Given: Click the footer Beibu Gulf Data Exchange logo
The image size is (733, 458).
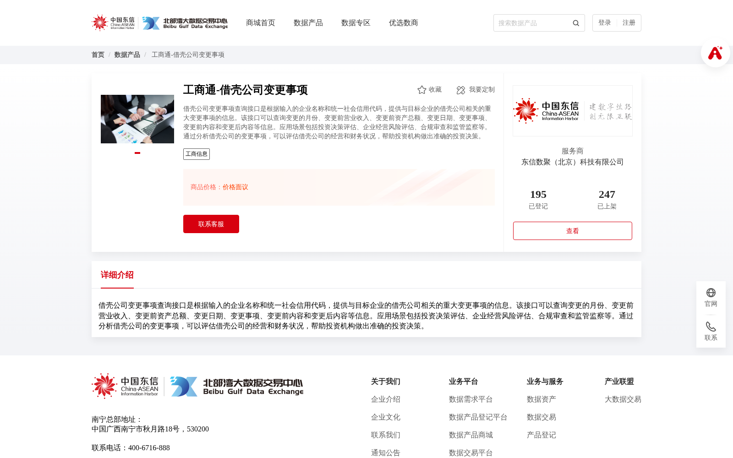Looking at the screenshot, I should [237, 387].
